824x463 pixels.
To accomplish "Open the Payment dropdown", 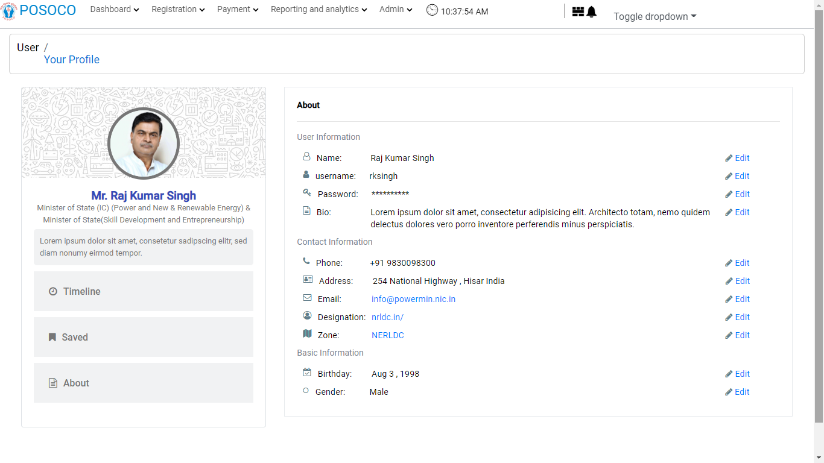I will (238, 10).
